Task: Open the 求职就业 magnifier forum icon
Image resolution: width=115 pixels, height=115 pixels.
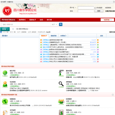Action: tap(61, 85)
